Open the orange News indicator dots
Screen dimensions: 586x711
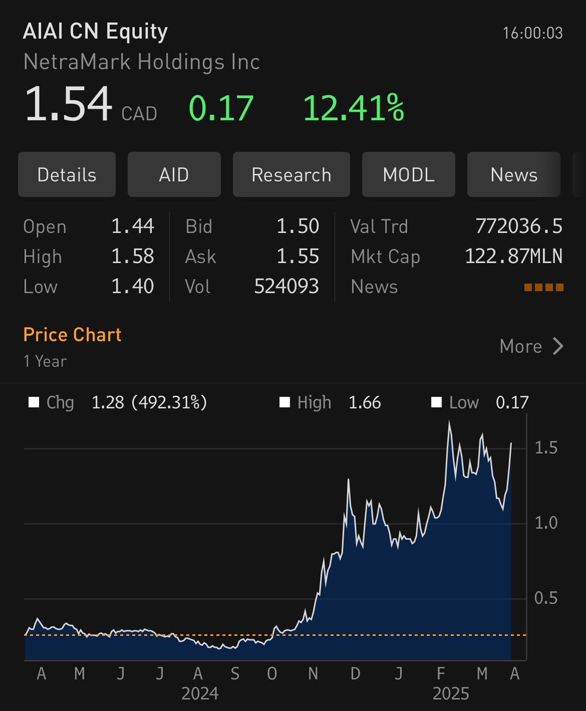tap(543, 288)
